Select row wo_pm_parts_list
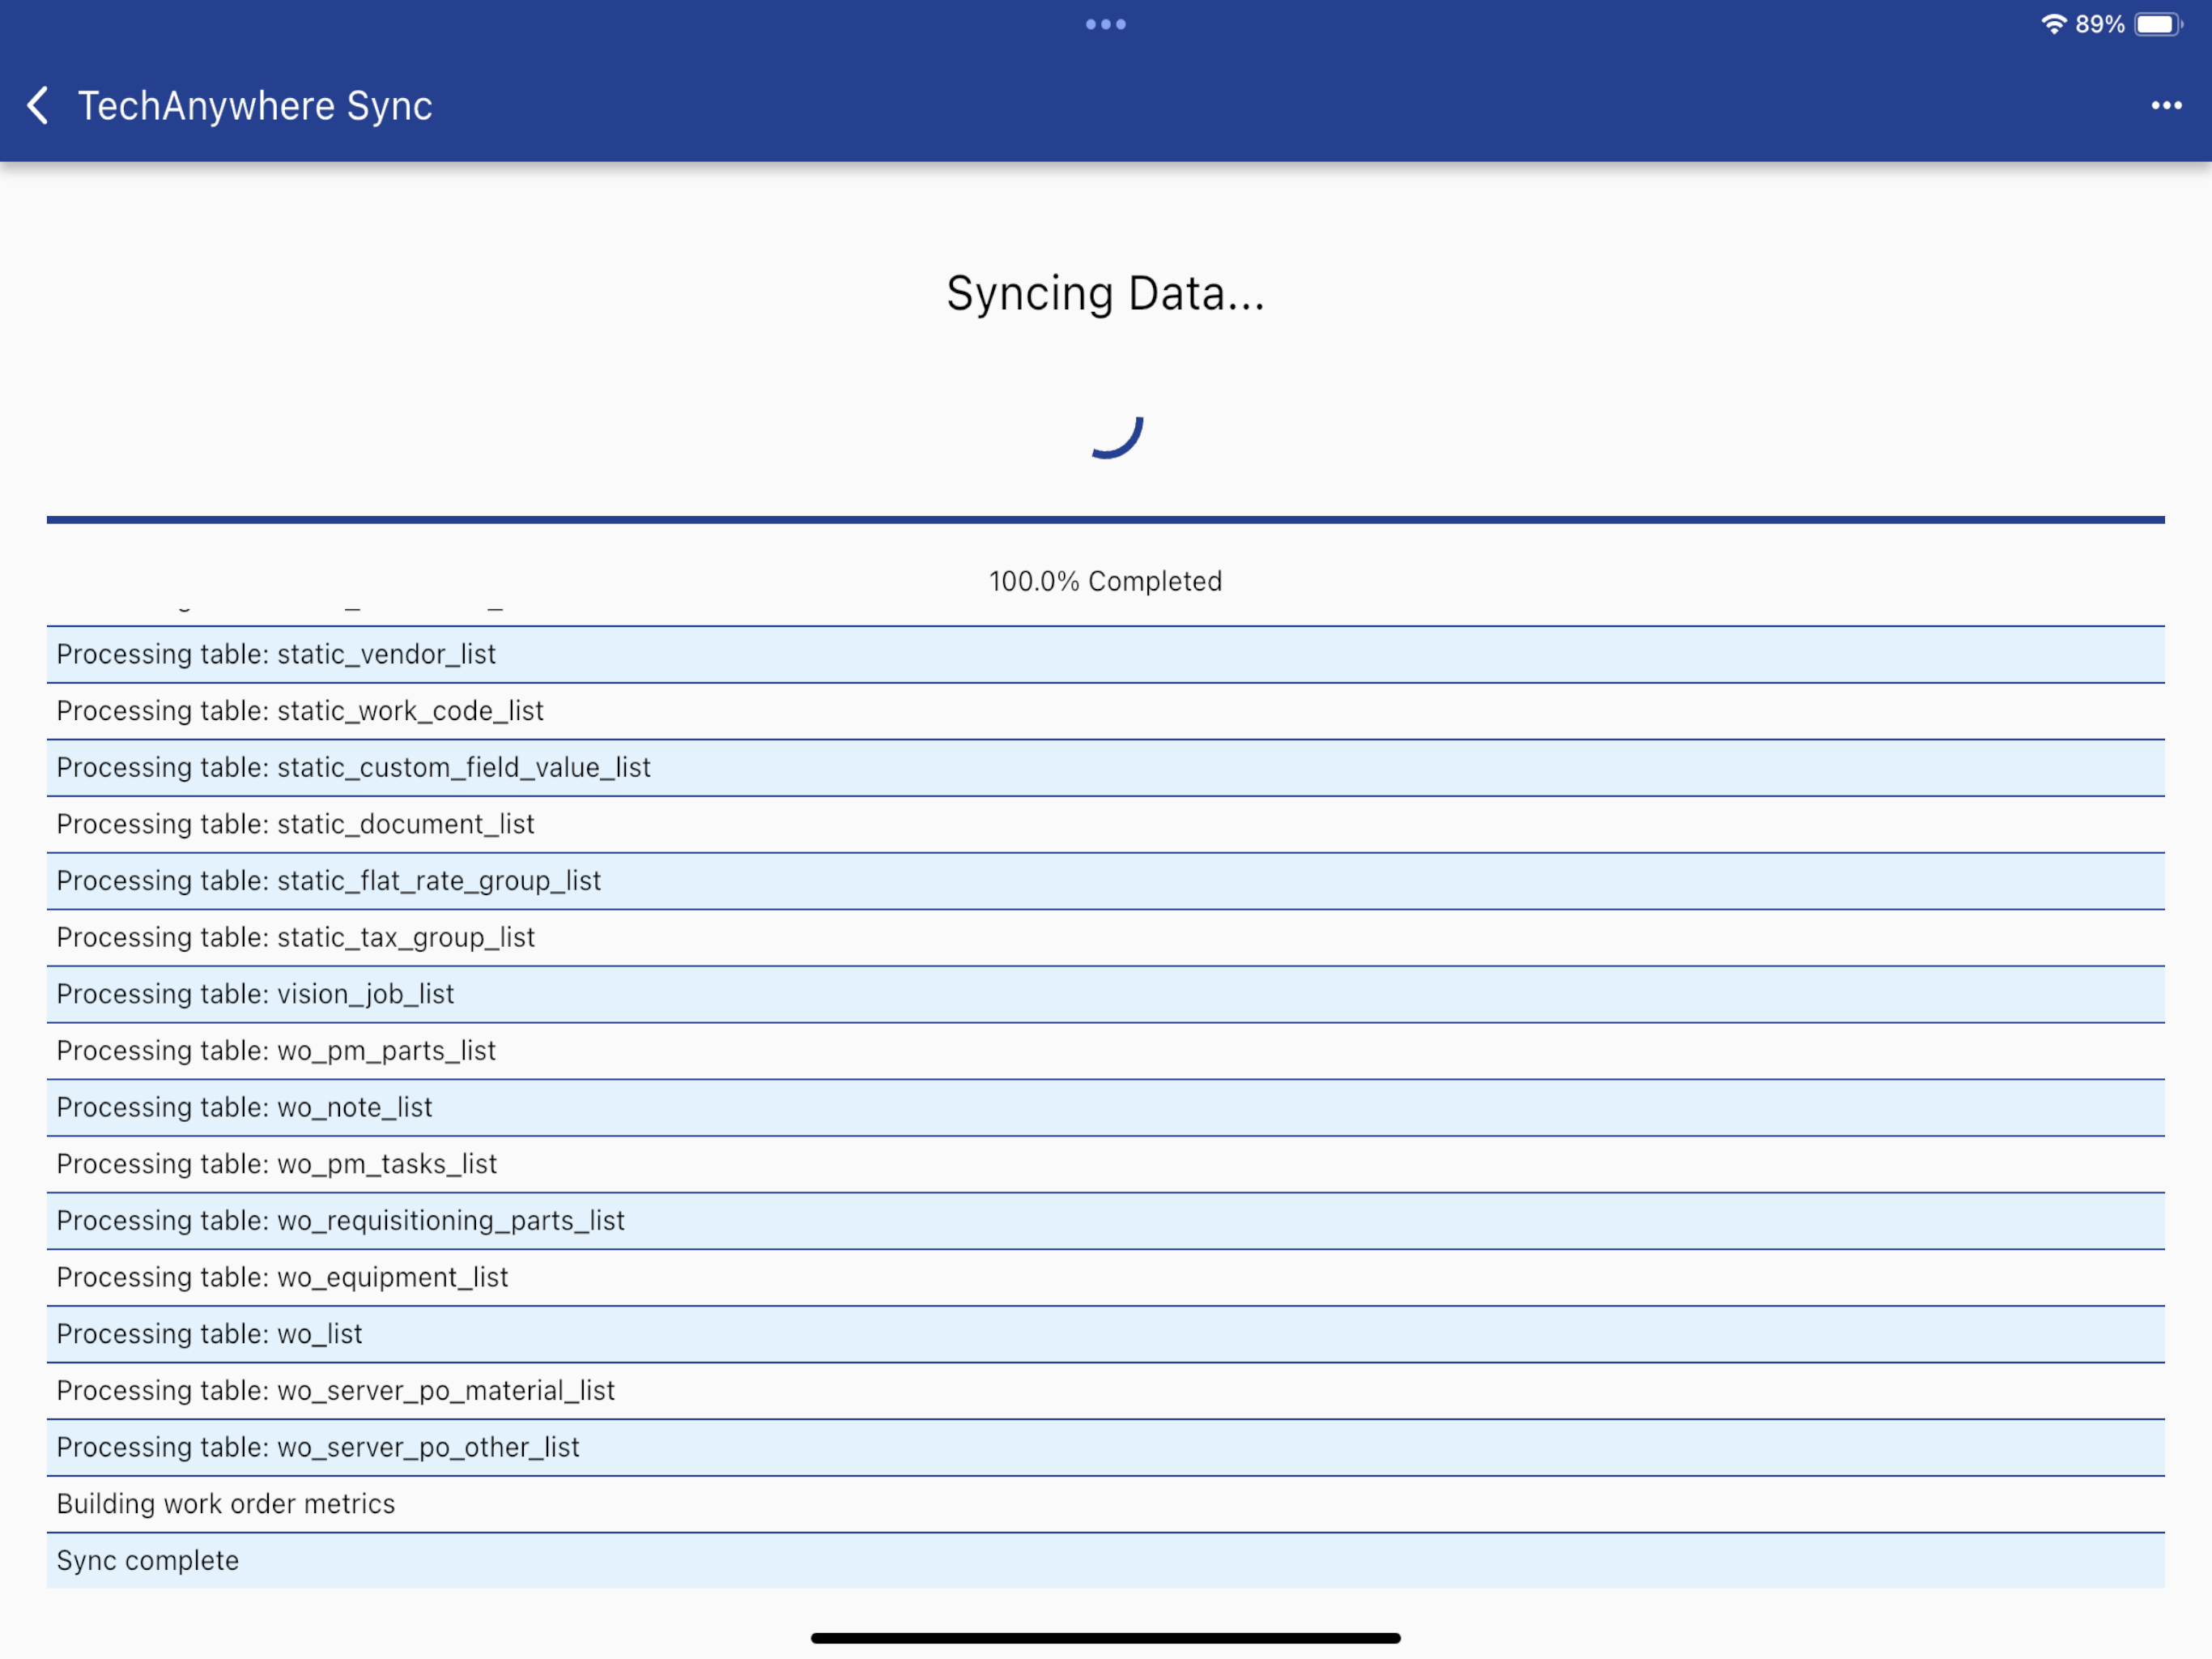The image size is (2212, 1659). point(1106,1051)
